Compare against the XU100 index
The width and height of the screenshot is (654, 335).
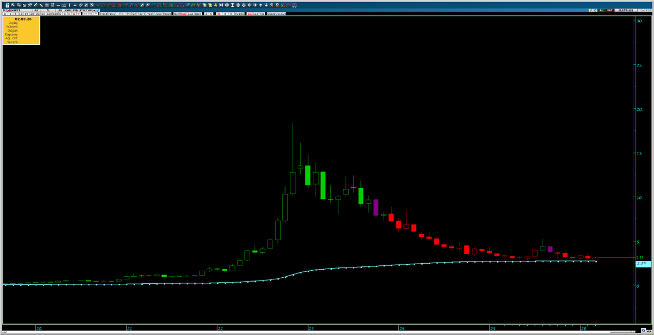tap(240, 14)
